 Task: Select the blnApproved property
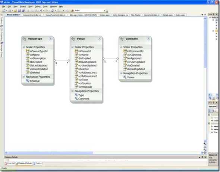133,59
